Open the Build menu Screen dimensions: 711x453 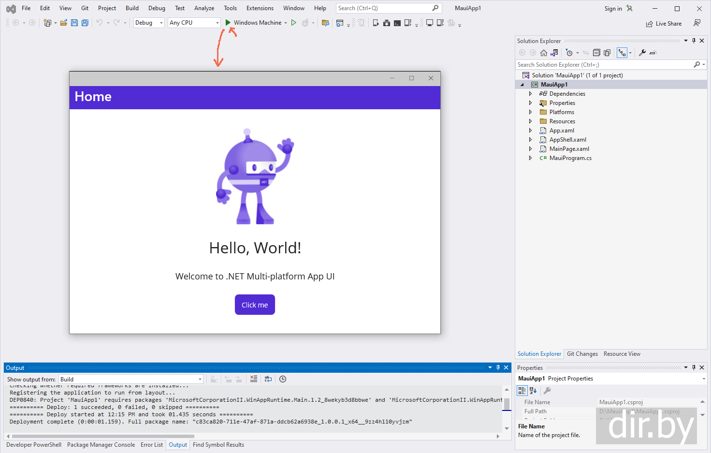coord(132,8)
